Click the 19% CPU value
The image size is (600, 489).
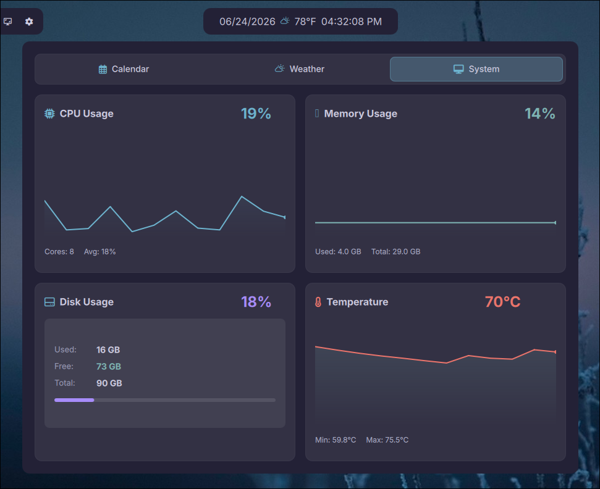pos(256,114)
